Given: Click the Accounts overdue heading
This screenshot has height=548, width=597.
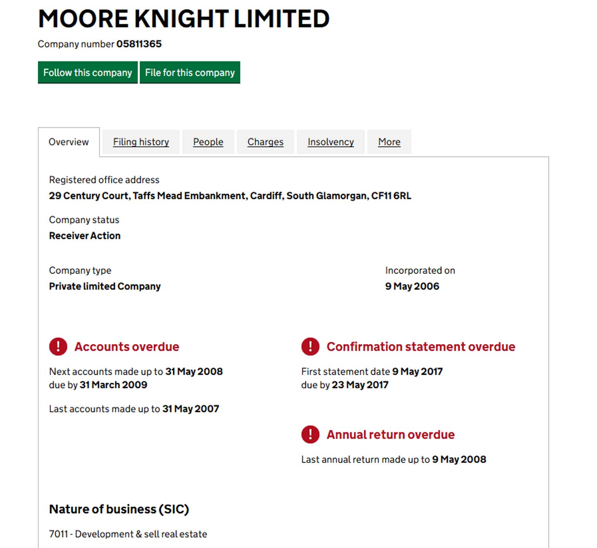Looking at the screenshot, I should coord(127,346).
